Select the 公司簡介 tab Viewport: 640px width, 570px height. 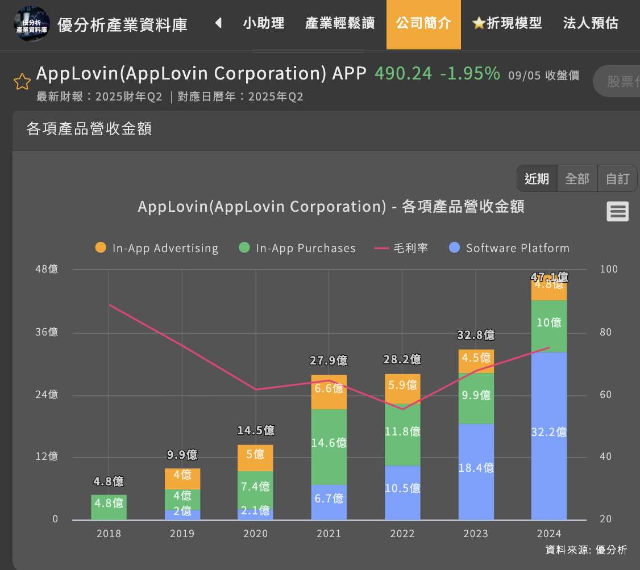click(423, 24)
